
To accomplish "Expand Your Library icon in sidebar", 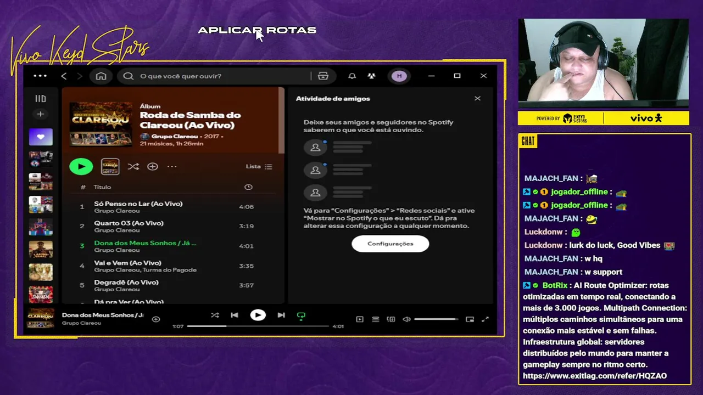I will [x=40, y=99].
